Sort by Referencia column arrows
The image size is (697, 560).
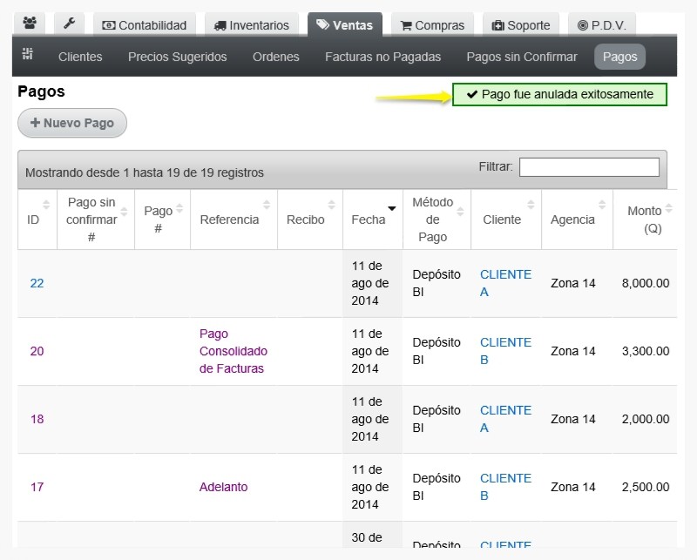coord(267,205)
